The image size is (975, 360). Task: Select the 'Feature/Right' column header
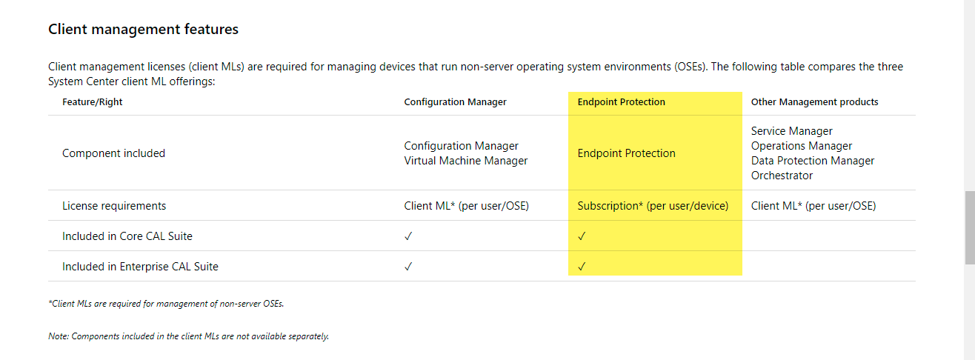pos(93,102)
